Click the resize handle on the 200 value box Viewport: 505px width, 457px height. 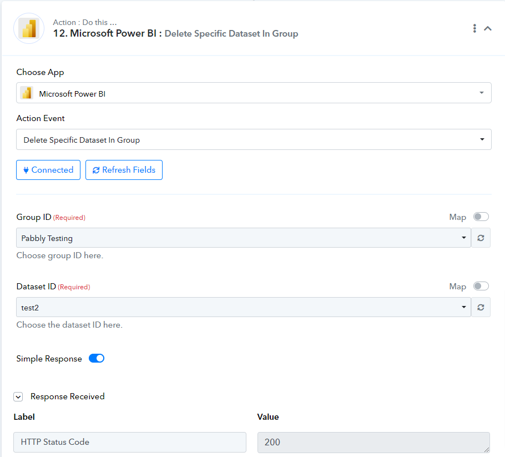(487, 449)
